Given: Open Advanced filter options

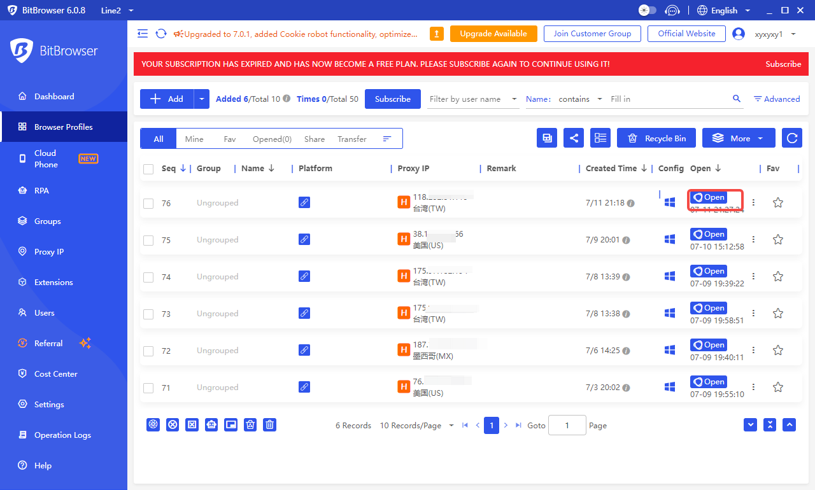Looking at the screenshot, I should 777,99.
